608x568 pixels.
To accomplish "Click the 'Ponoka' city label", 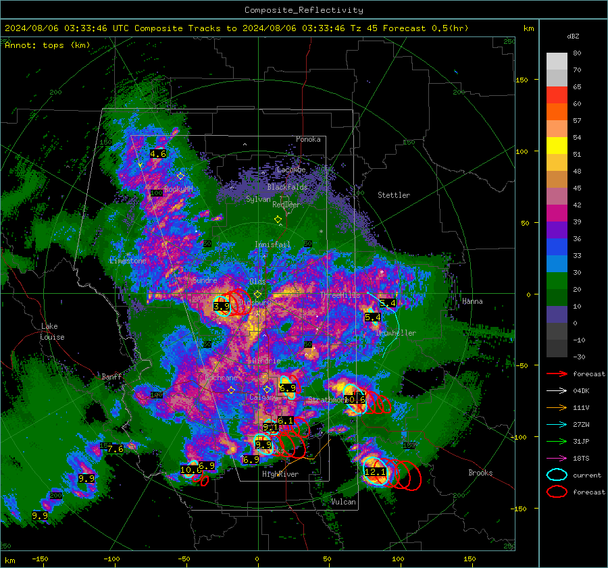I will tap(308, 139).
